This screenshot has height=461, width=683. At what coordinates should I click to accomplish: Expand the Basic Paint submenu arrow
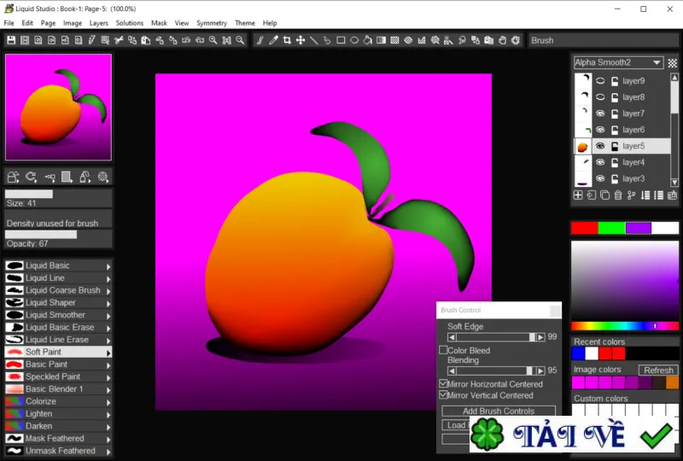(x=108, y=365)
